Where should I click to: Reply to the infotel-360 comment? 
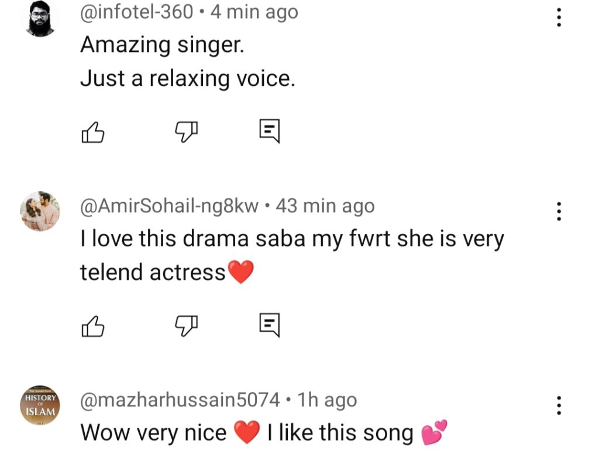click(x=270, y=132)
